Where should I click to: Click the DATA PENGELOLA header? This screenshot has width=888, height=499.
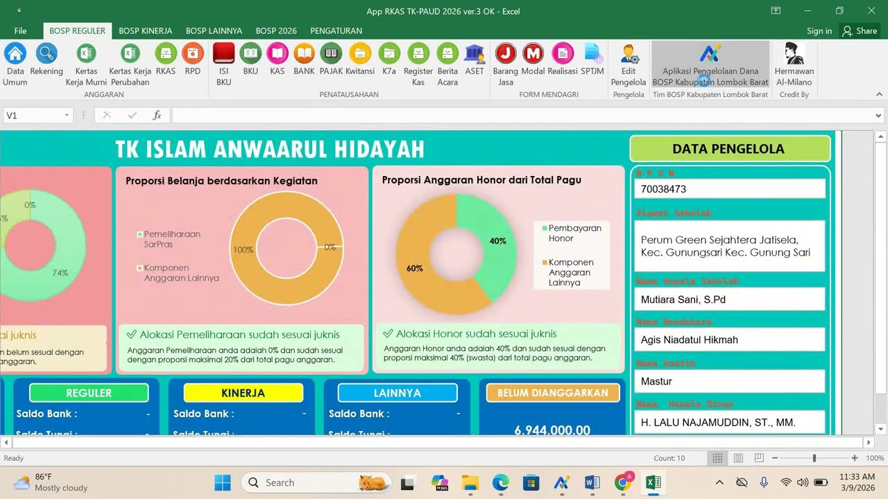coord(730,149)
